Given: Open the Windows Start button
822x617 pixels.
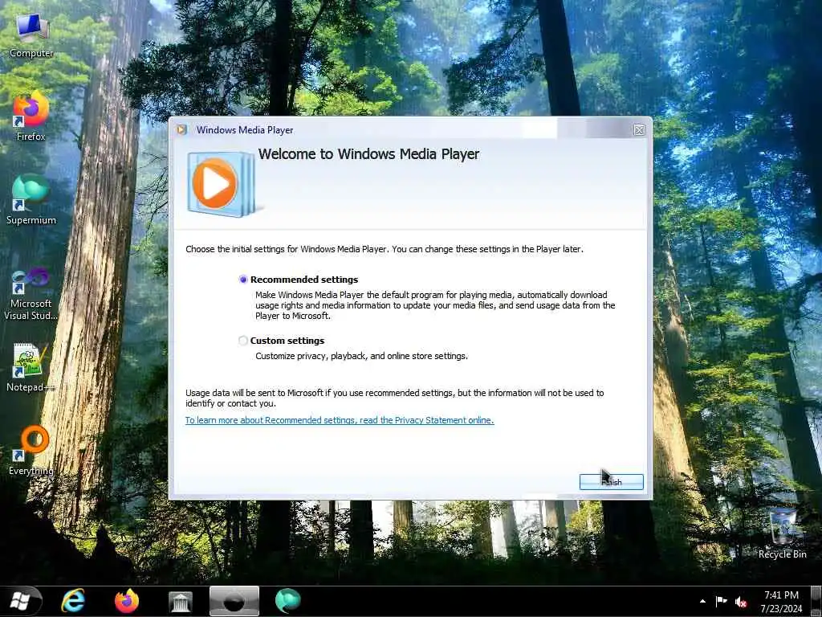Looking at the screenshot, I should click(x=21, y=601).
